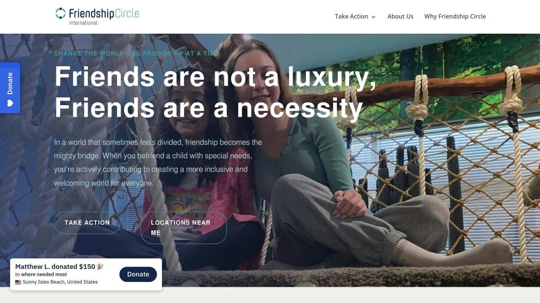Click the heart icon on the side Donate tab
The width and height of the screenshot is (540, 303).
10,103
